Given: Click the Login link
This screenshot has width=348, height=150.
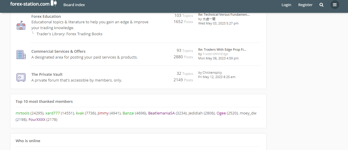Looking at the screenshot, I should click(286, 5).
